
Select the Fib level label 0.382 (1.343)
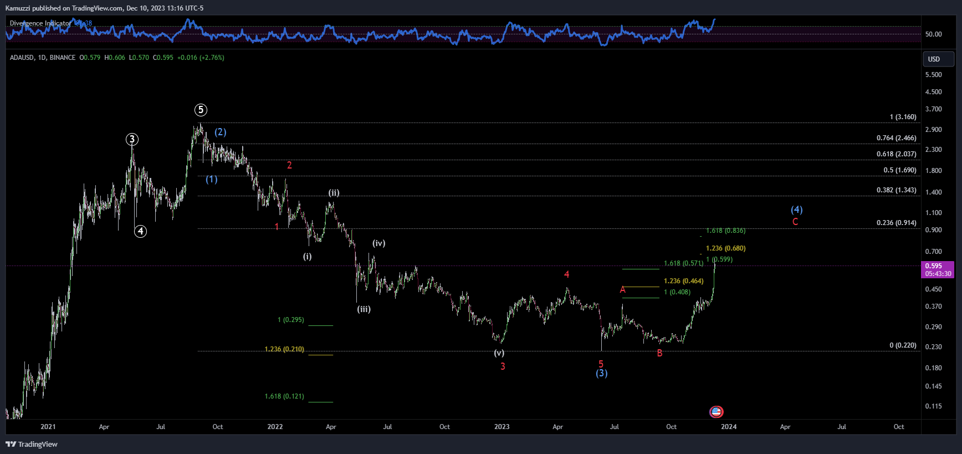coord(896,190)
